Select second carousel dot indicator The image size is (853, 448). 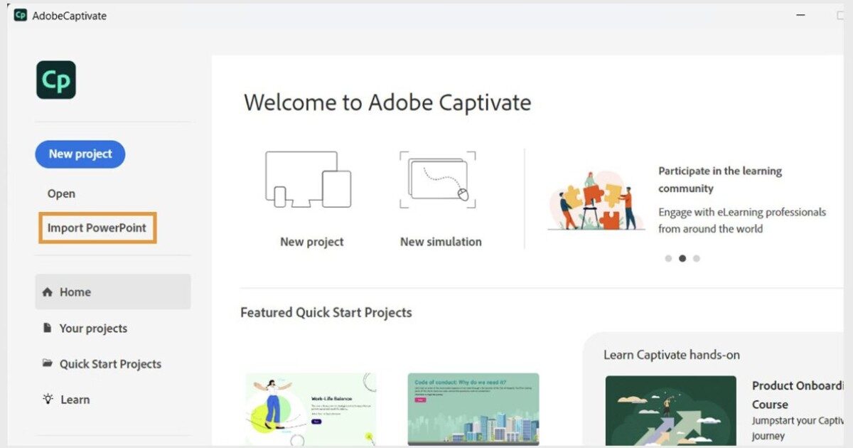pyautogui.click(x=682, y=259)
